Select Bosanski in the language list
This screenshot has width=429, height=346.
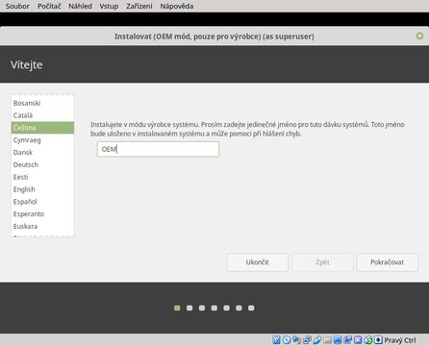pyautogui.click(x=42, y=103)
